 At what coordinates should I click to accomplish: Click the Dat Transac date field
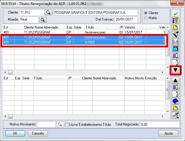126,19
